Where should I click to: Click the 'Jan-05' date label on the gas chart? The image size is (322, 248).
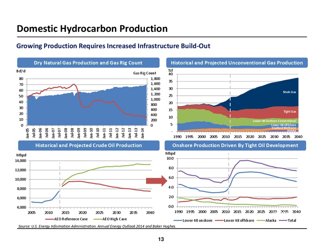[x=27, y=134]
